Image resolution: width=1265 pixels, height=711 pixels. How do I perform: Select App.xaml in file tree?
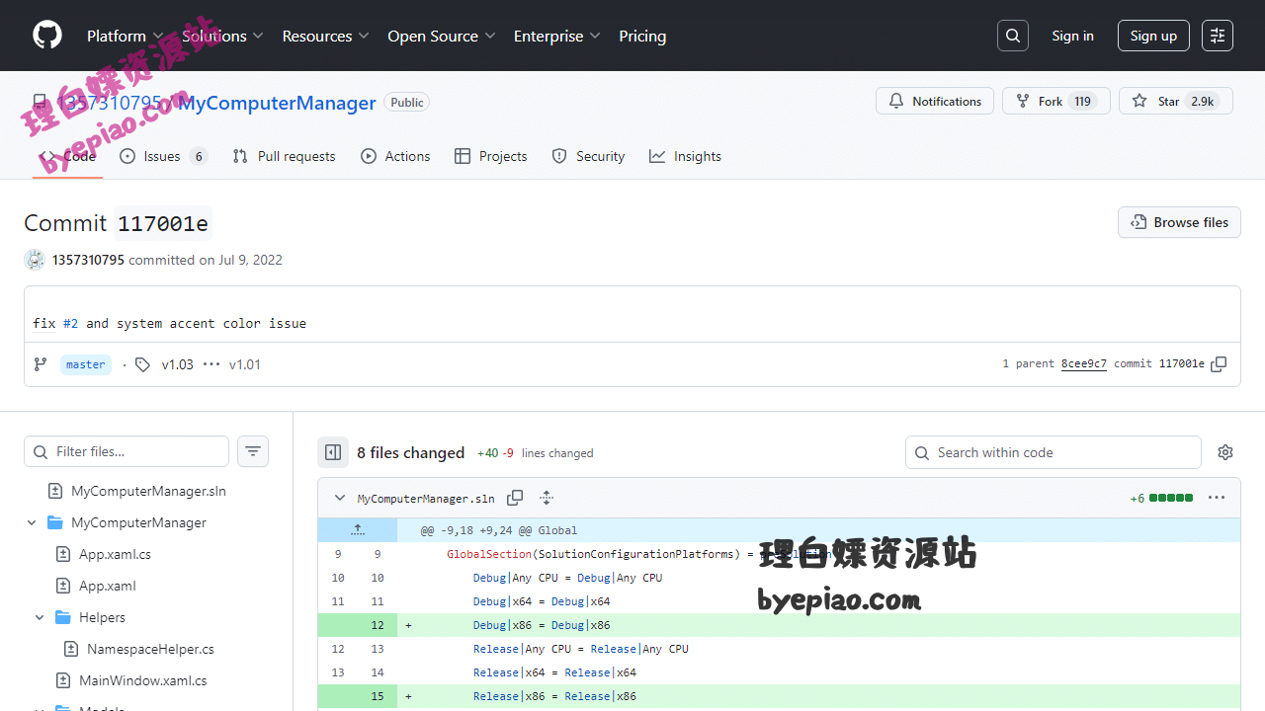tap(108, 586)
